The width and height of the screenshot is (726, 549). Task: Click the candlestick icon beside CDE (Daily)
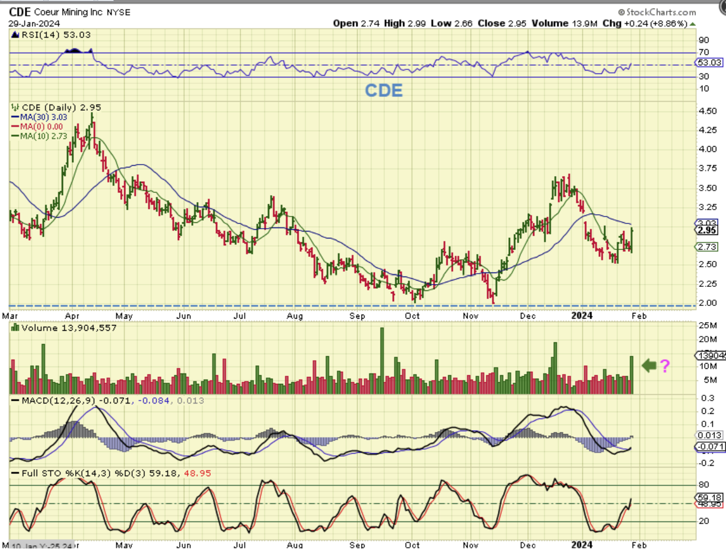click(14, 107)
